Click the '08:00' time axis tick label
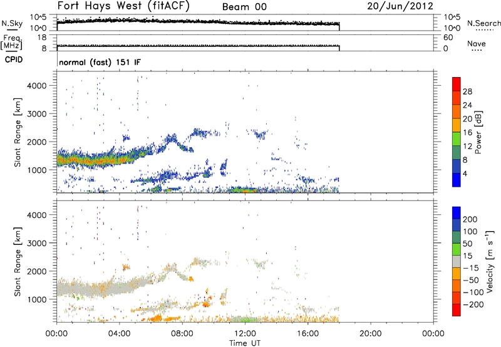The image size is (501, 347). click(x=182, y=334)
